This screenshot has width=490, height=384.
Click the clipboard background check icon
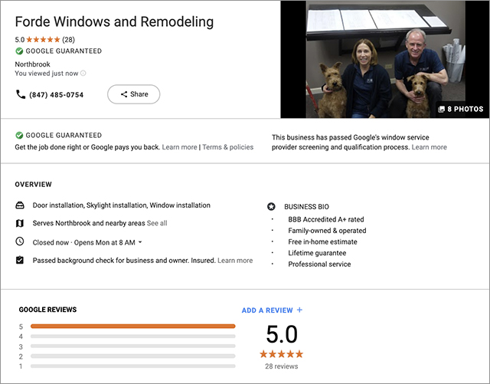pos(20,260)
